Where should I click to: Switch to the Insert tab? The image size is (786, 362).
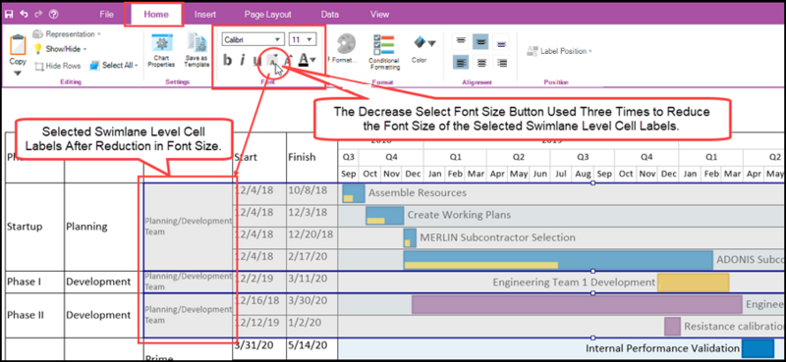point(205,15)
